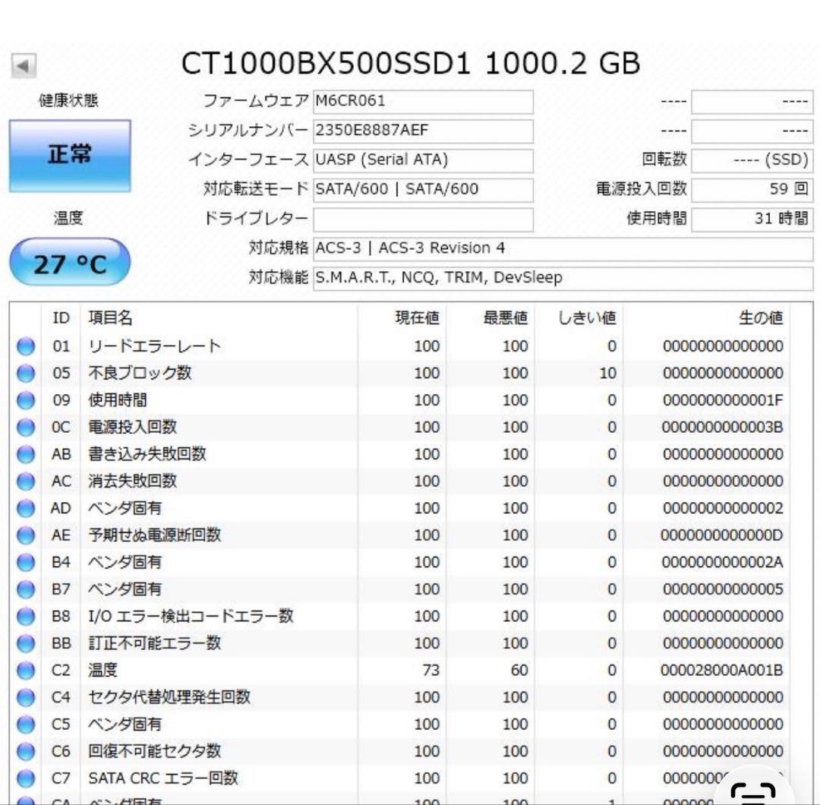This screenshot has height=805, width=820.
Task: Select the 電源投入回数 attribute row name
Action: (132, 428)
